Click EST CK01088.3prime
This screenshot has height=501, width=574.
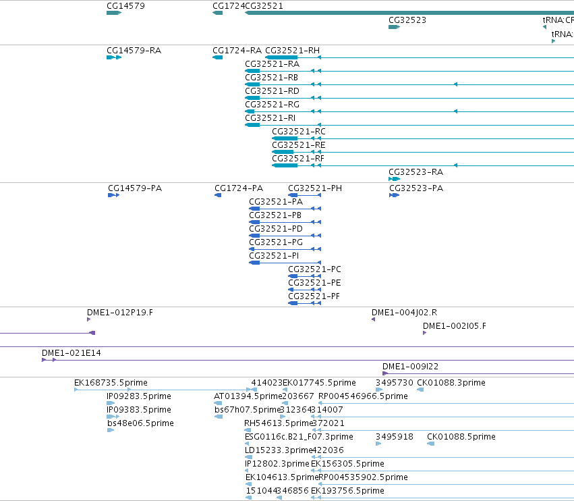pos(451,383)
